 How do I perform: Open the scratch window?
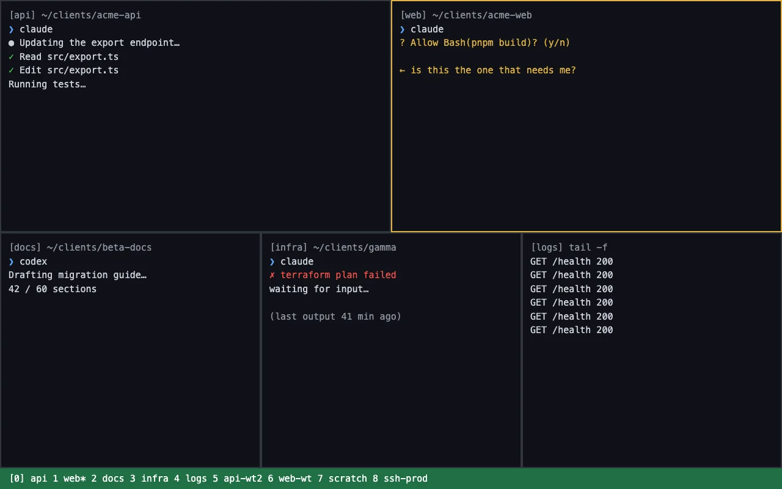(x=348, y=479)
